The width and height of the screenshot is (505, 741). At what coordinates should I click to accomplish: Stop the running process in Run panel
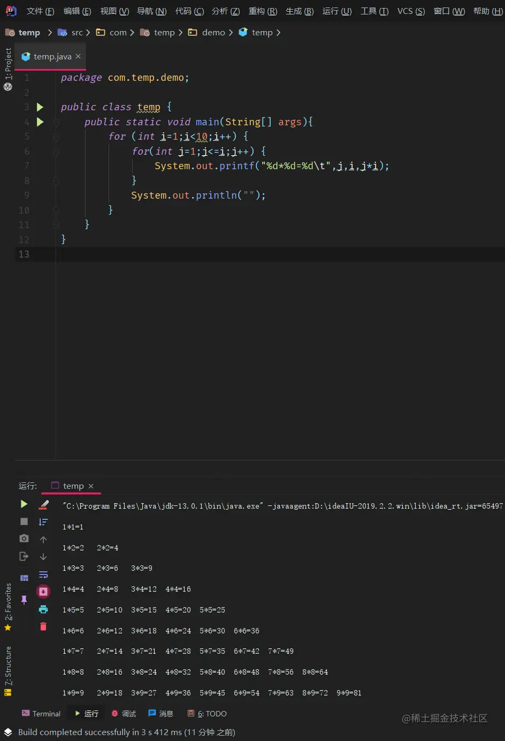[24, 521]
